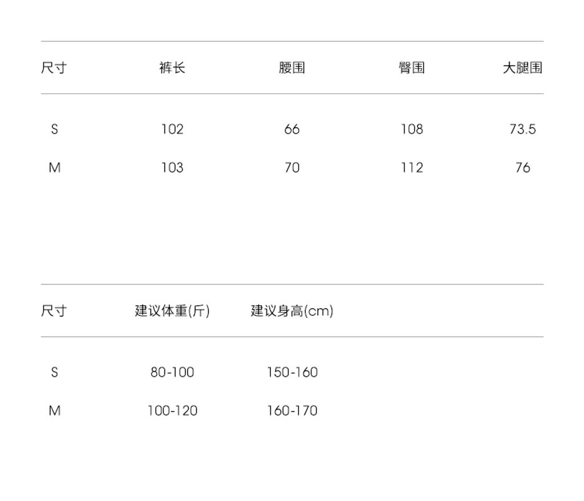This screenshot has width=584, height=501.
Task: Click hip value 108
Action: pos(412,129)
